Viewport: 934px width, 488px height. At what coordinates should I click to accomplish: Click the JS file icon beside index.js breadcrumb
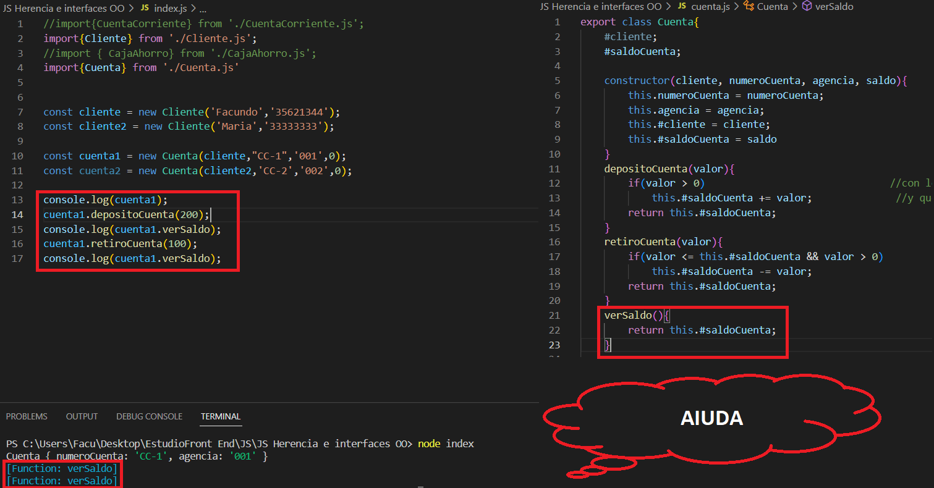145,8
